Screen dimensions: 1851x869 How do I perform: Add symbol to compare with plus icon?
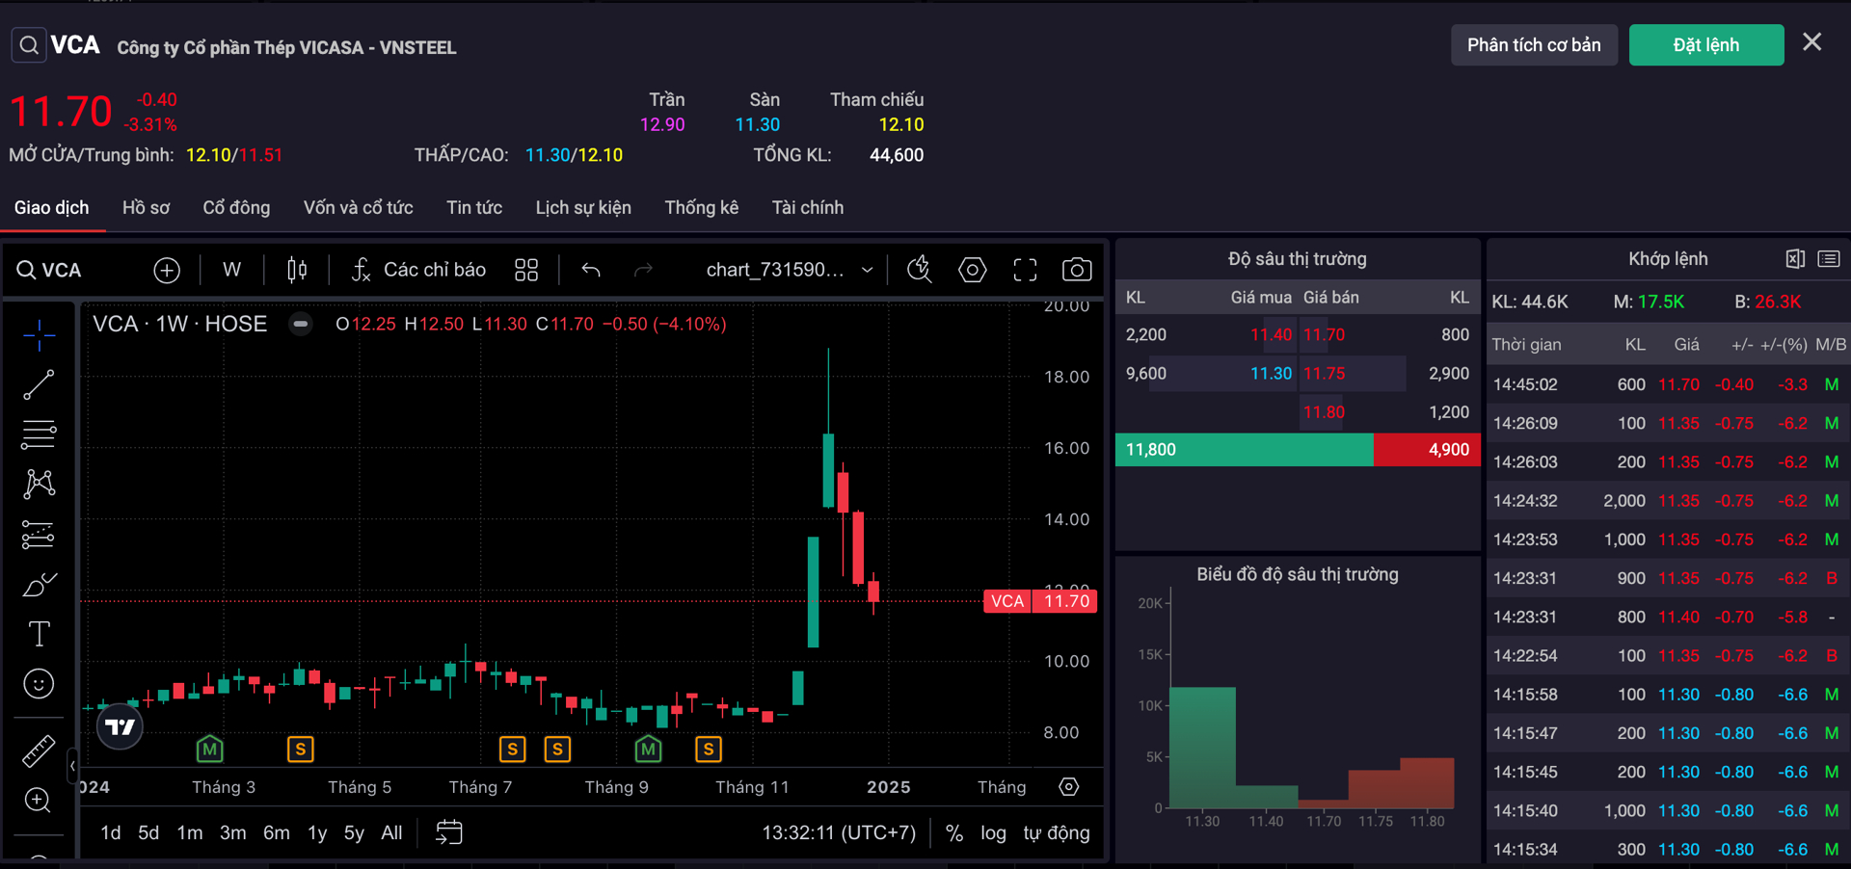(x=167, y=271)
